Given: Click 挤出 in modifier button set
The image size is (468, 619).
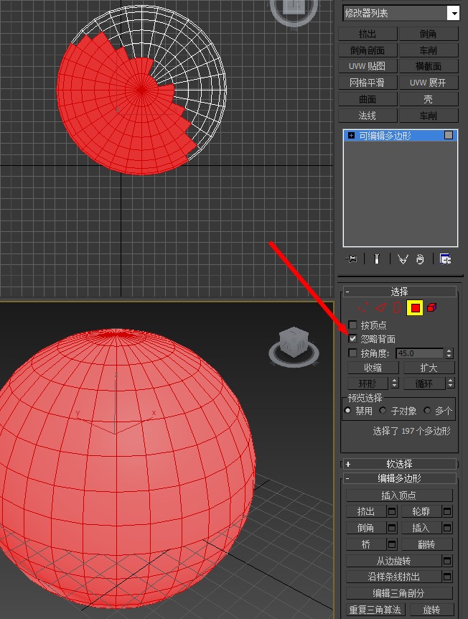Looking at the screenshot, I should pyautogui.click(x=368, y=34).
